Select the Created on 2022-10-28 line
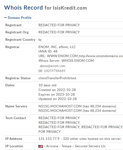Viewport: 123px width, 150px height. point(57,90)
